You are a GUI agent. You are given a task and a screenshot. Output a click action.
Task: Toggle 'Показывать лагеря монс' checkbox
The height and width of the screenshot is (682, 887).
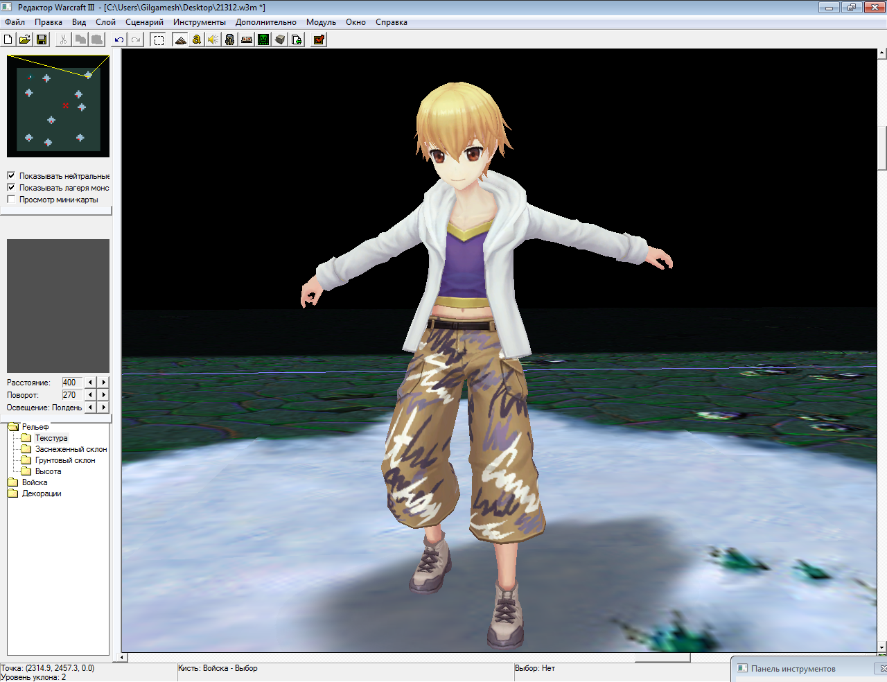pyautogui.click(x=11, y=187)
